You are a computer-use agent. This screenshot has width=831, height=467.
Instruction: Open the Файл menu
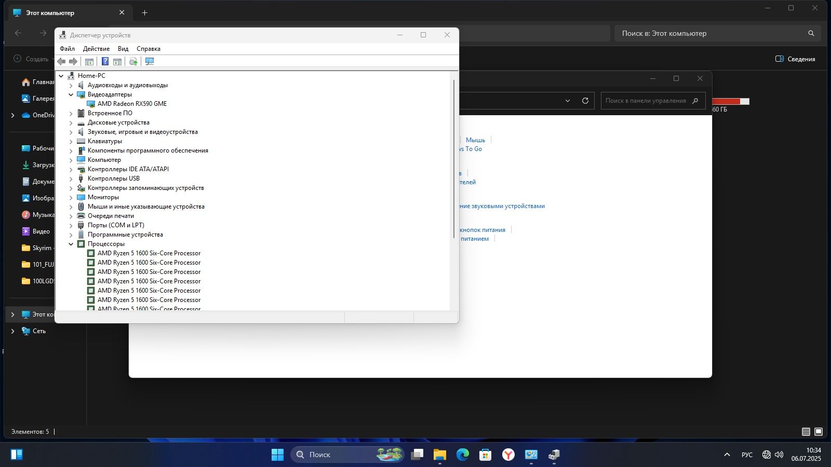tap(67, 49)
